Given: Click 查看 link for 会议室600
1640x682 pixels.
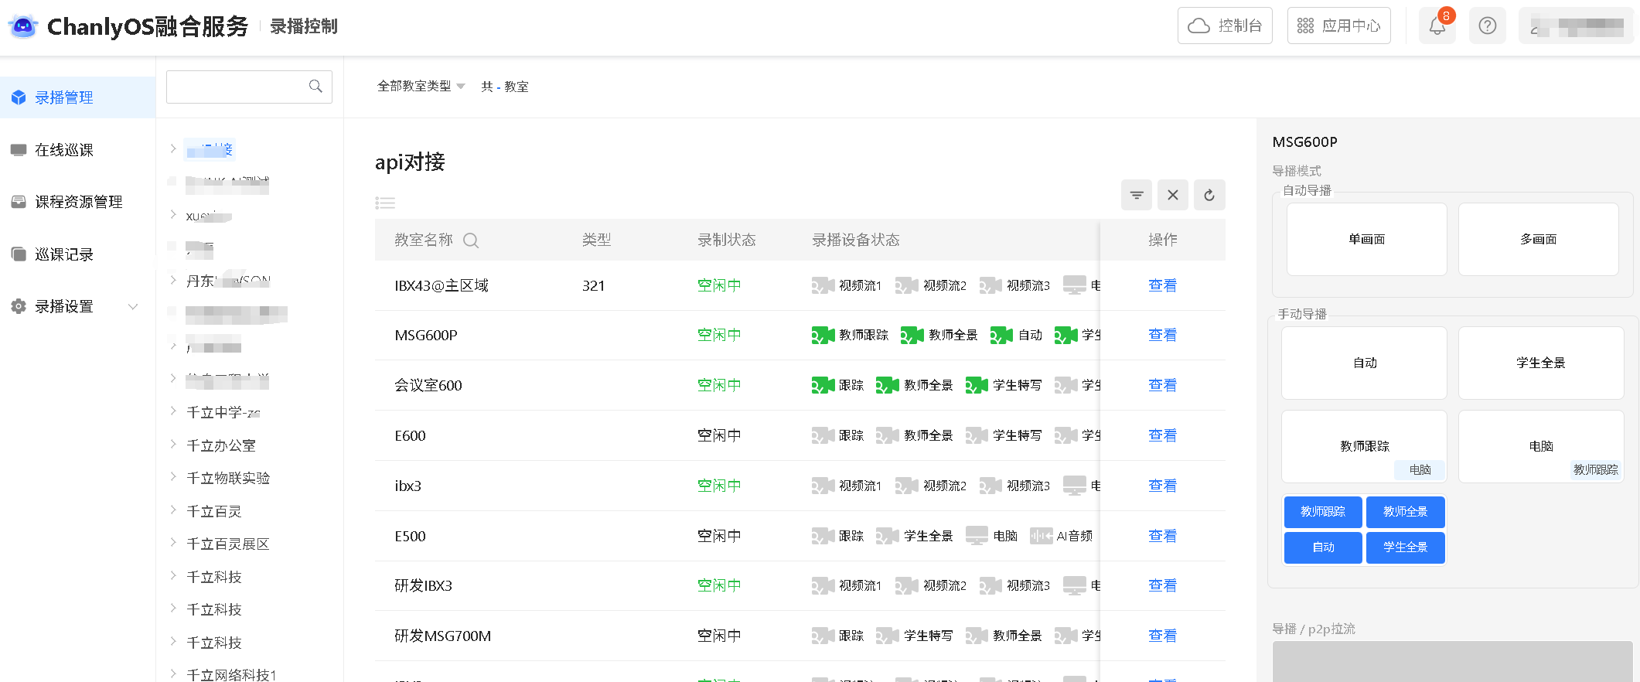Looking at the screenshot, I should (1161, 385).
